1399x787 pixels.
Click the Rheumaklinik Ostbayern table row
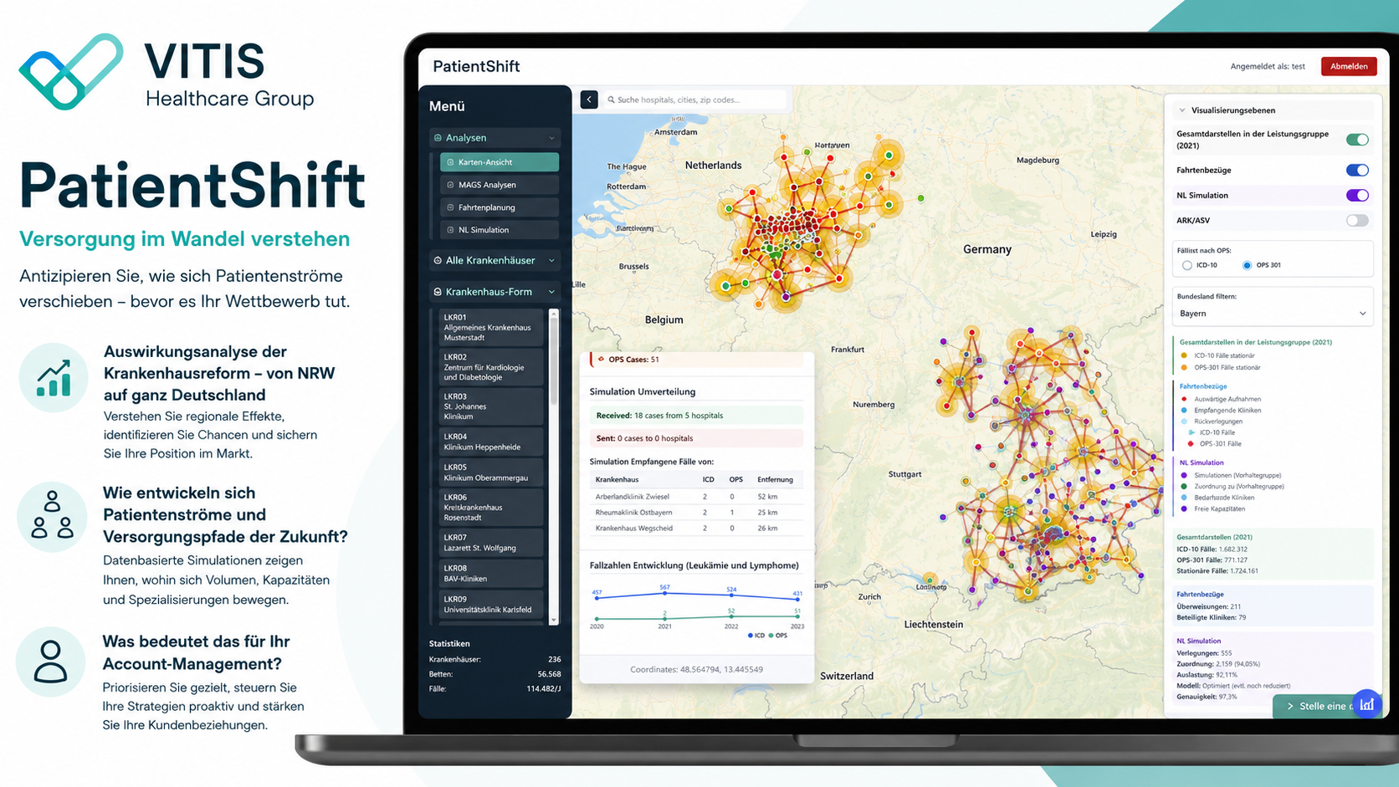tap(696, 513)
